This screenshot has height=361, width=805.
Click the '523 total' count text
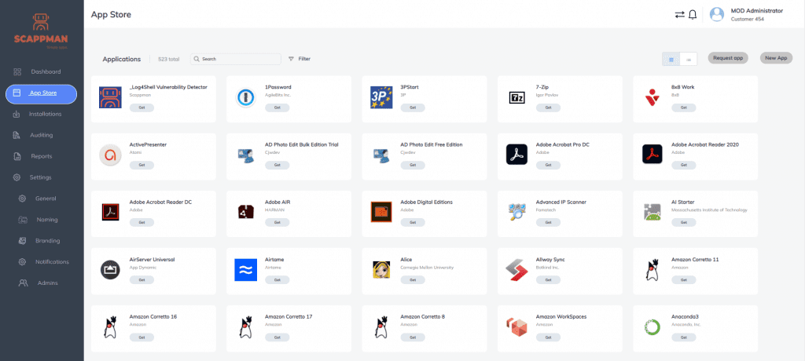point(169,60)
